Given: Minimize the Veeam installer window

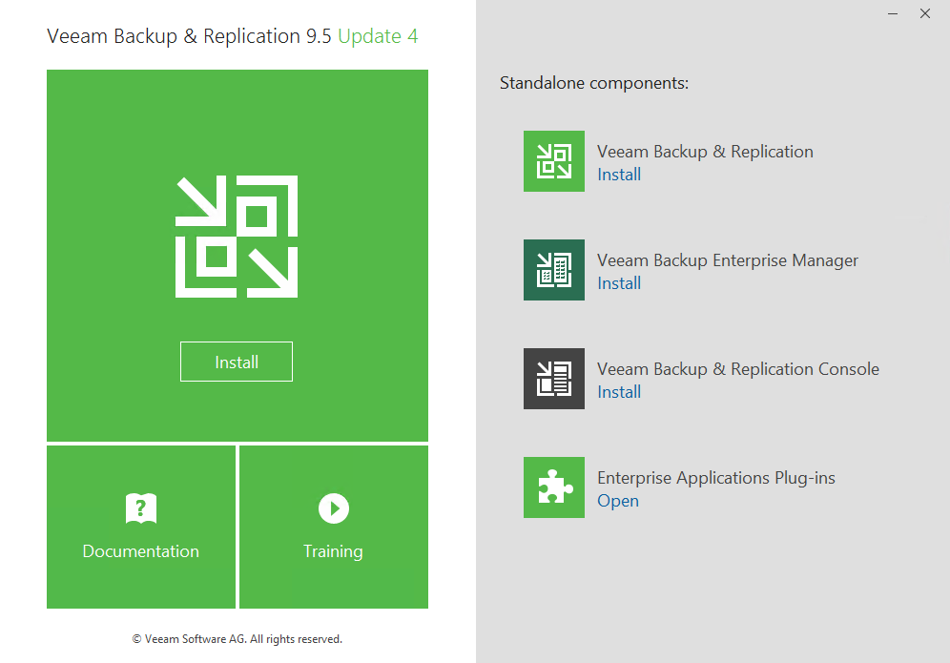Looking at the screenshot, I should 893,13.
